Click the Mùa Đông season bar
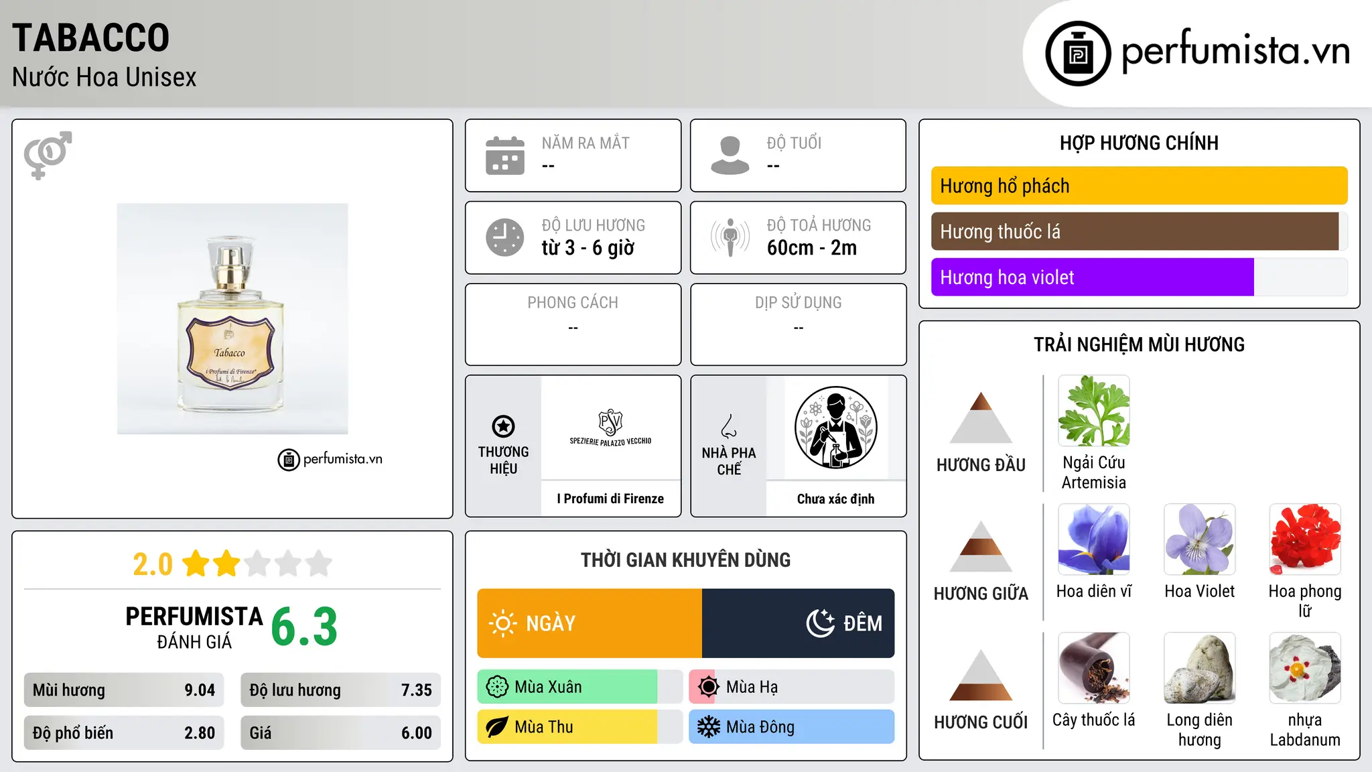Screen dimensions: 1372x772 click(791, 727)
